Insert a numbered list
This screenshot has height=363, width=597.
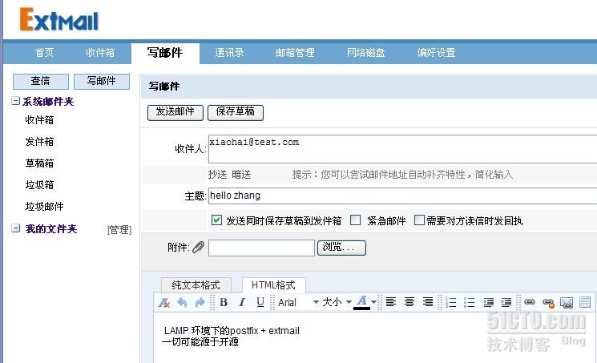click(x=451, y=303)
